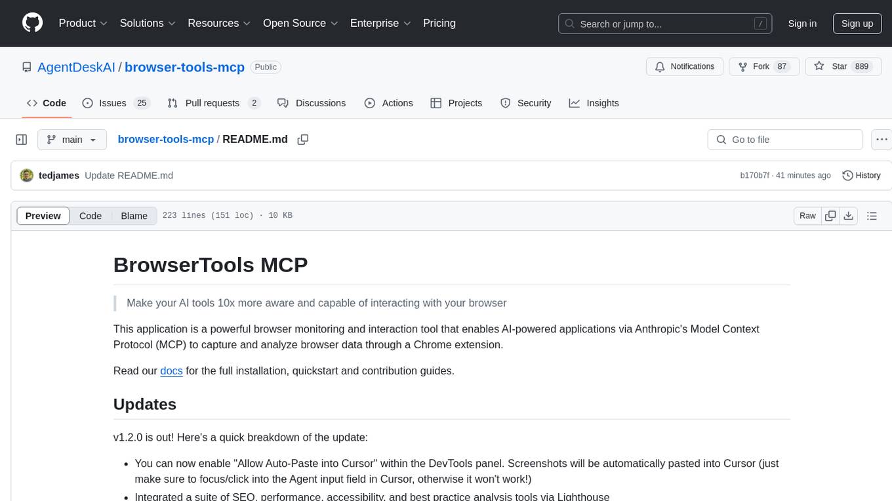Image resolution: width=892 pixels, height=501 pixels.
Task: Click the docs link in README
Action: [171, 371]
